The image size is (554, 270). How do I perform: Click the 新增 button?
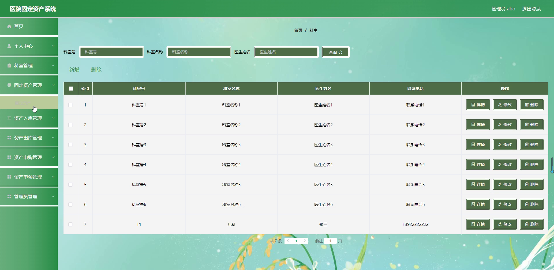(x=74, y=70)
